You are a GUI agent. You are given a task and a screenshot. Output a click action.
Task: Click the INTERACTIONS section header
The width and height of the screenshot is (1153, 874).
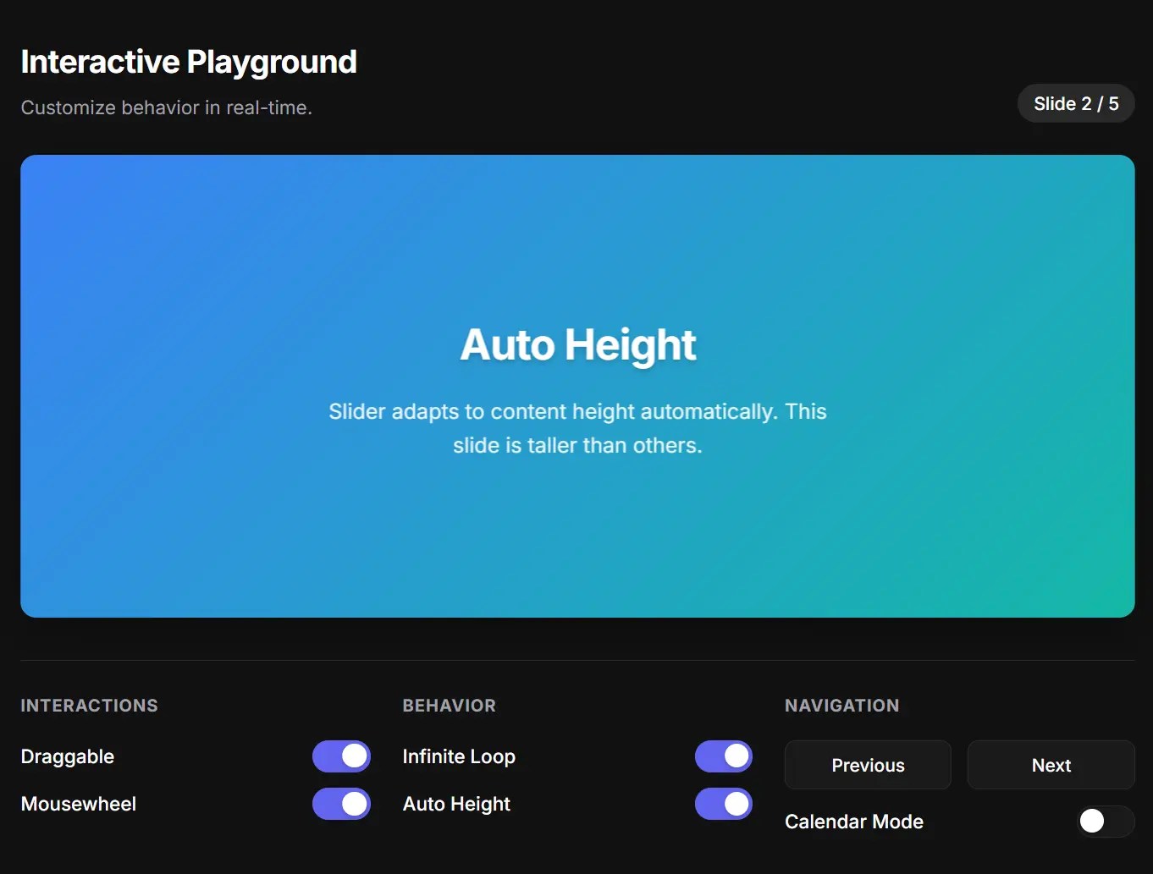click(x=89, y=705)
